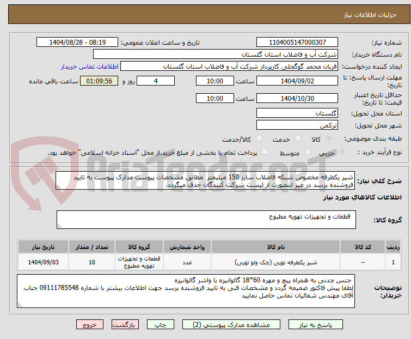Select the متوسط purchase type radio
Screen dimensions: 411x339
pyautogui.click(x=308, y=152)
